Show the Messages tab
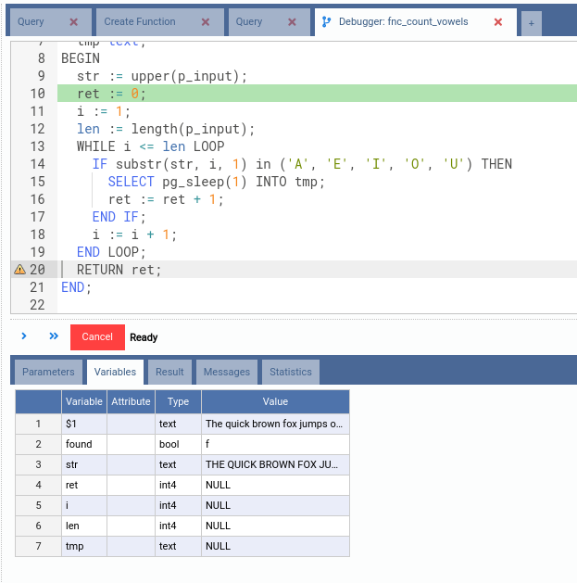 point(227,372)
